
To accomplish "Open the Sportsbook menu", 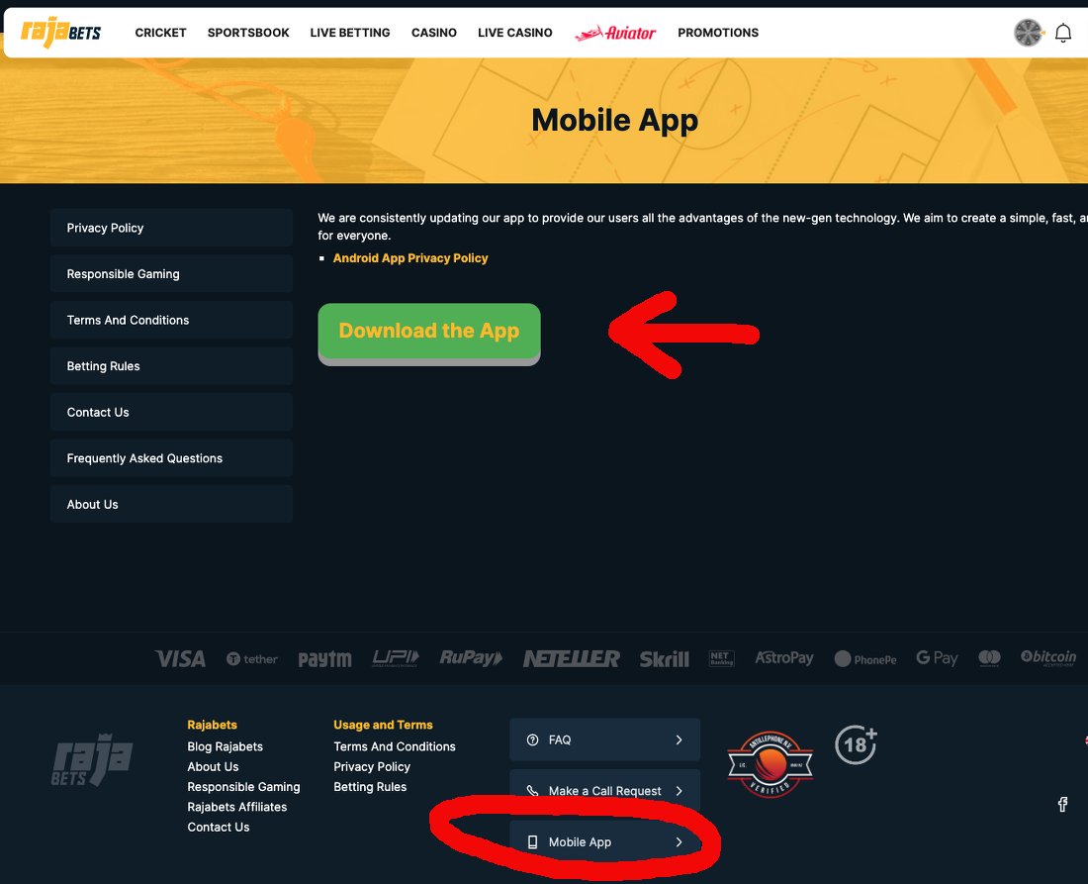I will click(248, 33).
